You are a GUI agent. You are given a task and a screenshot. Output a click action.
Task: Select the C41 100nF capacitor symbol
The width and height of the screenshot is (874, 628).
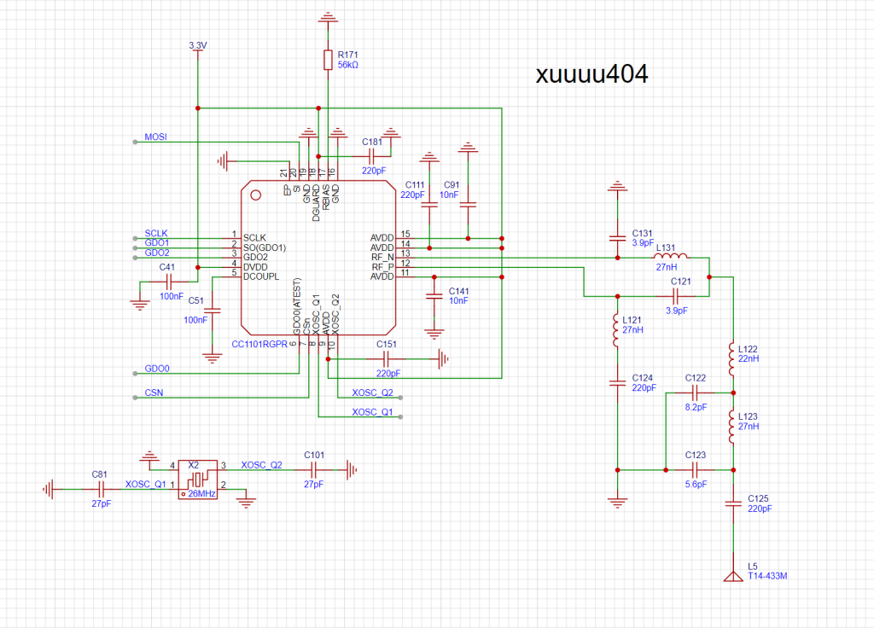click(169, 282)
